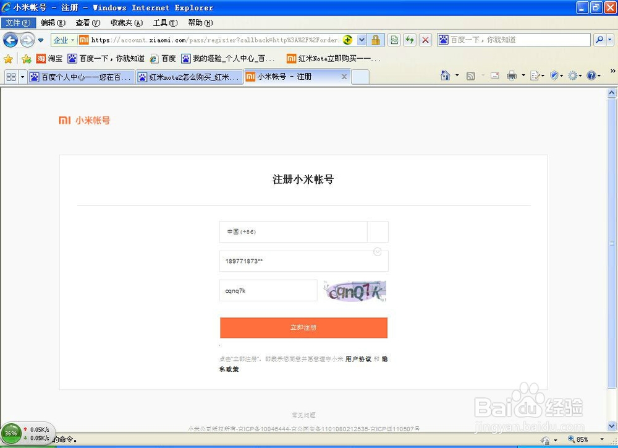Click the compatibility view page icon
The width and height of the screenshot is (618, 448).
tap(394, 40)
